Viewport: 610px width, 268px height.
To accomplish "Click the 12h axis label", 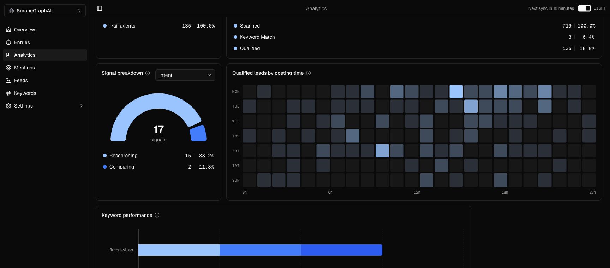I will (x=417, y=193).
